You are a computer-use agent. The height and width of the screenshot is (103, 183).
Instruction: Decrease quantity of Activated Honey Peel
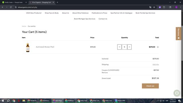click(x=119, y=47)
